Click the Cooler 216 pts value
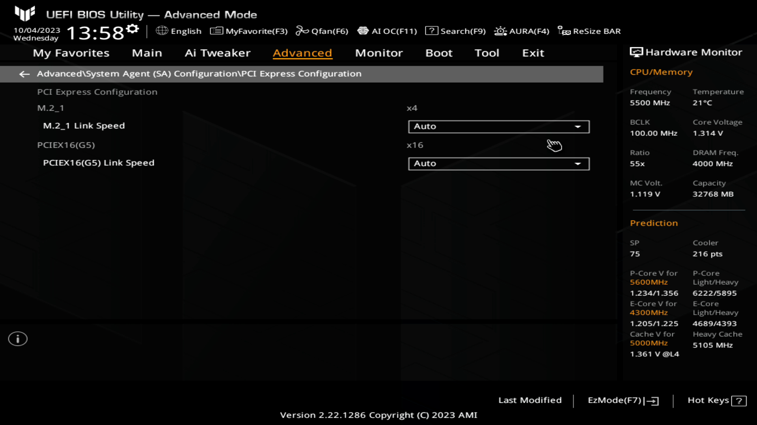757x425 pixels. (707, 254)
